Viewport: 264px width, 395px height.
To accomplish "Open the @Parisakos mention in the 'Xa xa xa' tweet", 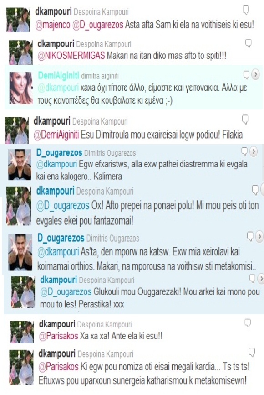I will 58,336.
